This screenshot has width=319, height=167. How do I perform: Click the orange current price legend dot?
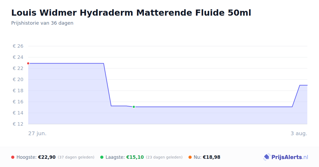point(190,157)
